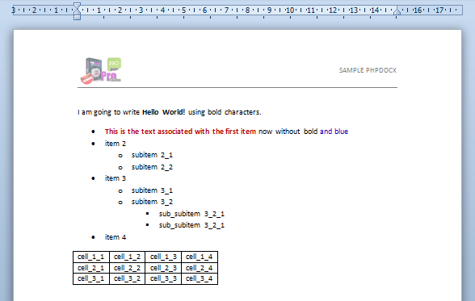Click table cell 'cell_1_3'
Viewport: 475px width, 301px height.
coord(163,257)
